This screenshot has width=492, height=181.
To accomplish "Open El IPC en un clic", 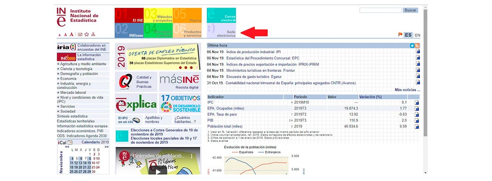I will (129, 120).
